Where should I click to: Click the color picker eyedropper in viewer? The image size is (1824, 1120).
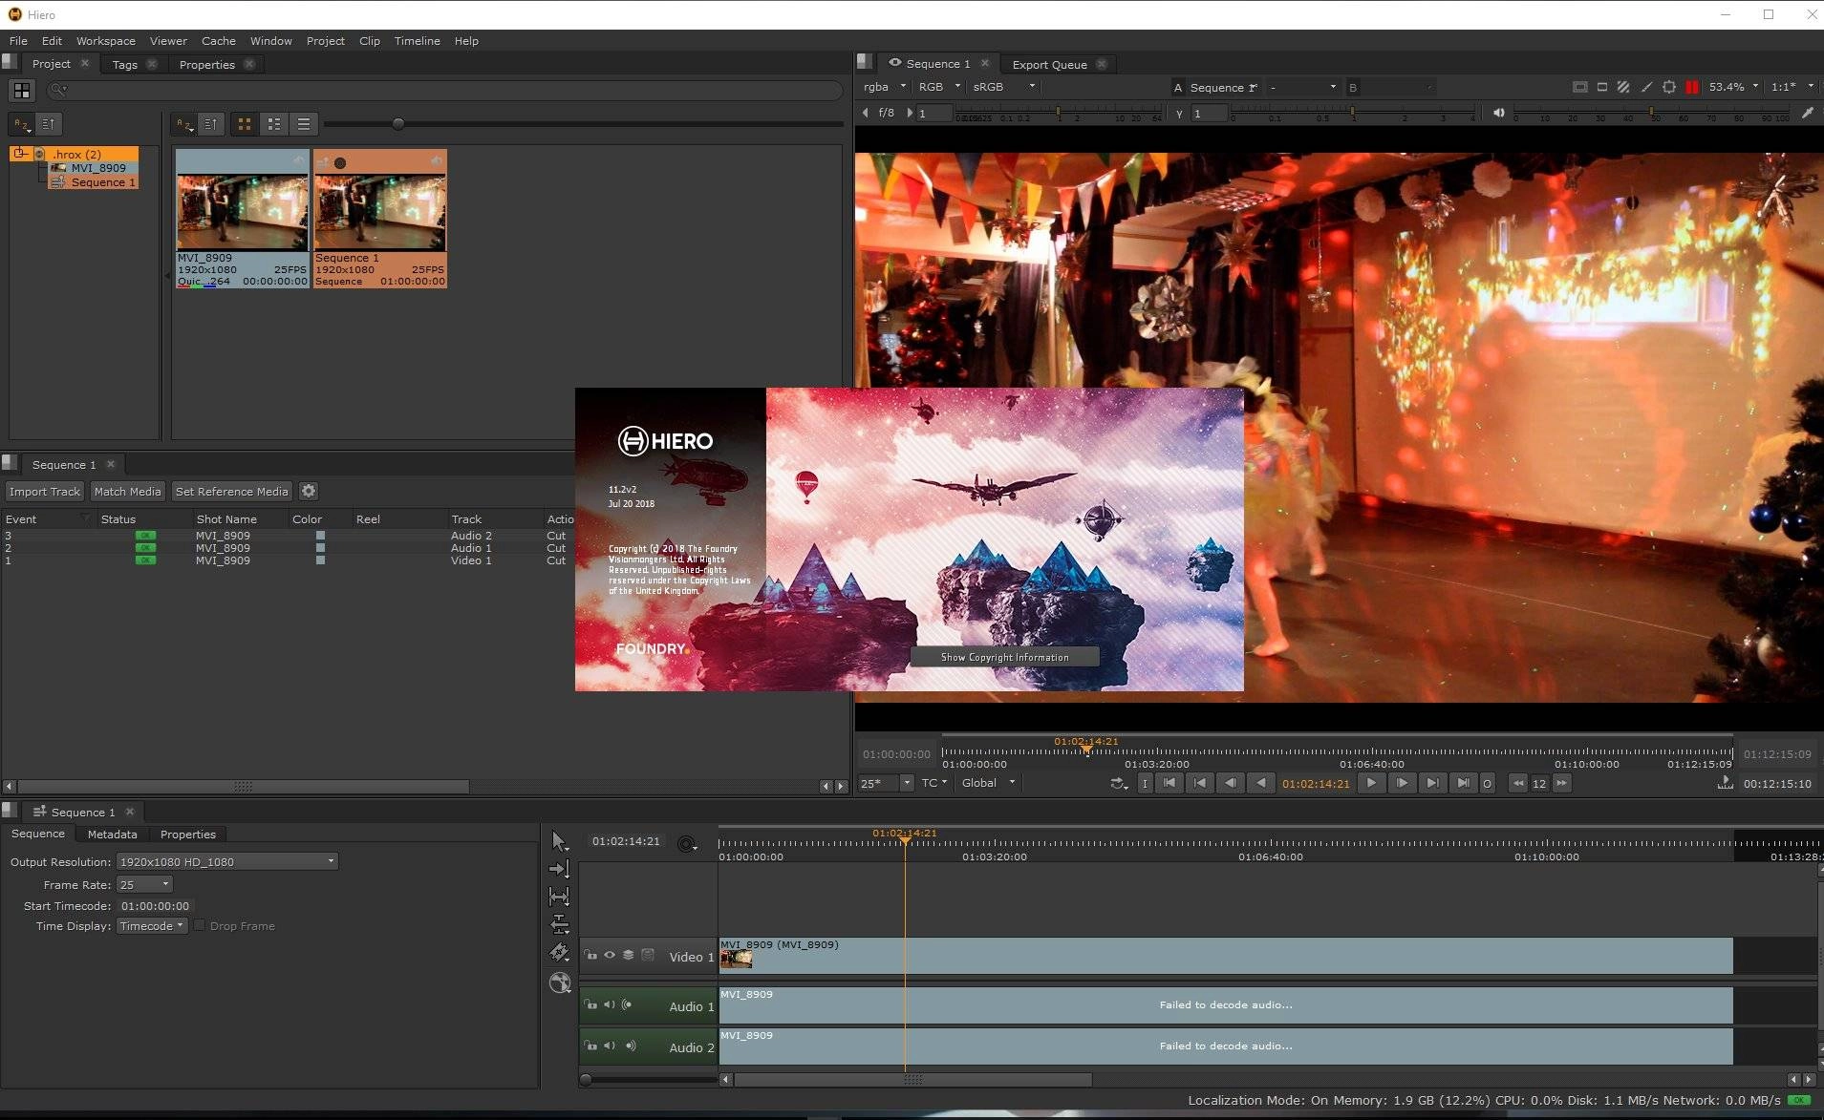point(1807,113)
